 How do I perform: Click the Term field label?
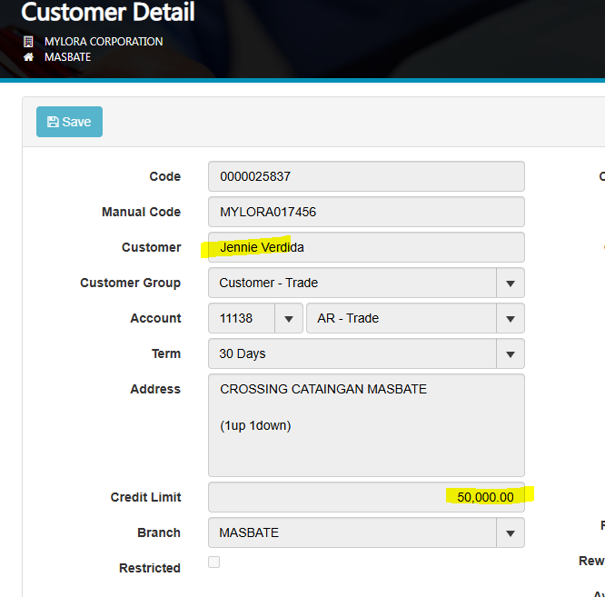pos(165,353)
